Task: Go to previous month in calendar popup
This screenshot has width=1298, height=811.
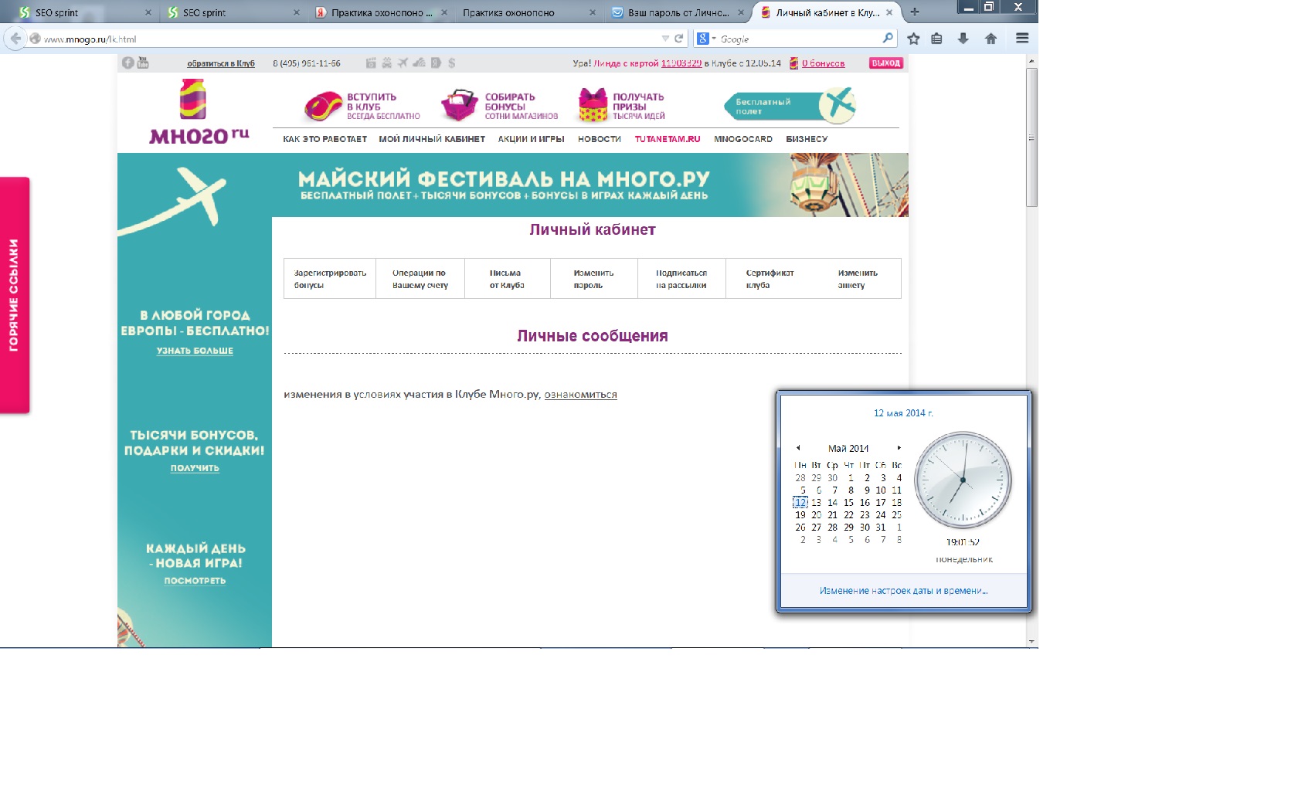Action: pyautogui.click(x=798, y=448)
